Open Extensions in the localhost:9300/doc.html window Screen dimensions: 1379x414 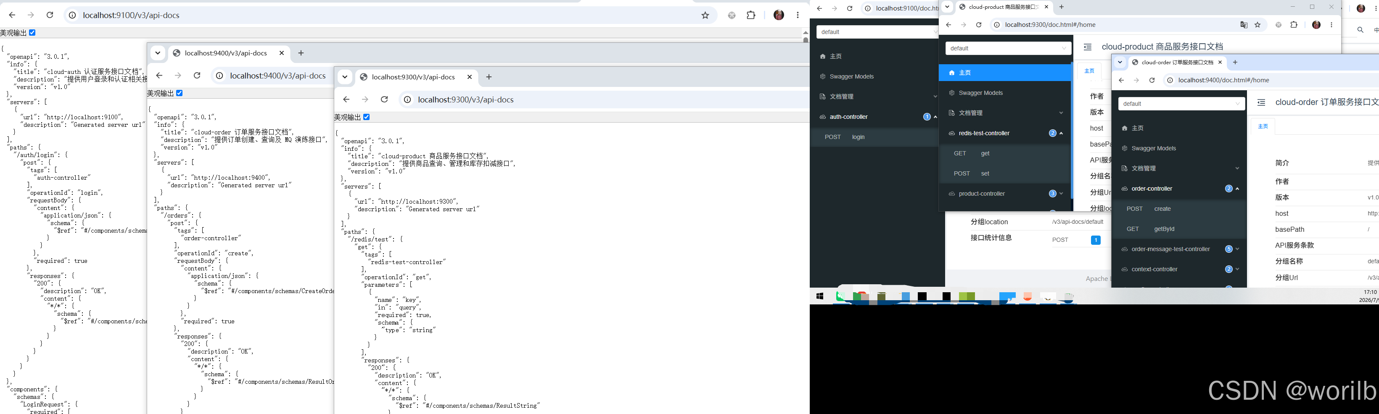(1294, 25)
